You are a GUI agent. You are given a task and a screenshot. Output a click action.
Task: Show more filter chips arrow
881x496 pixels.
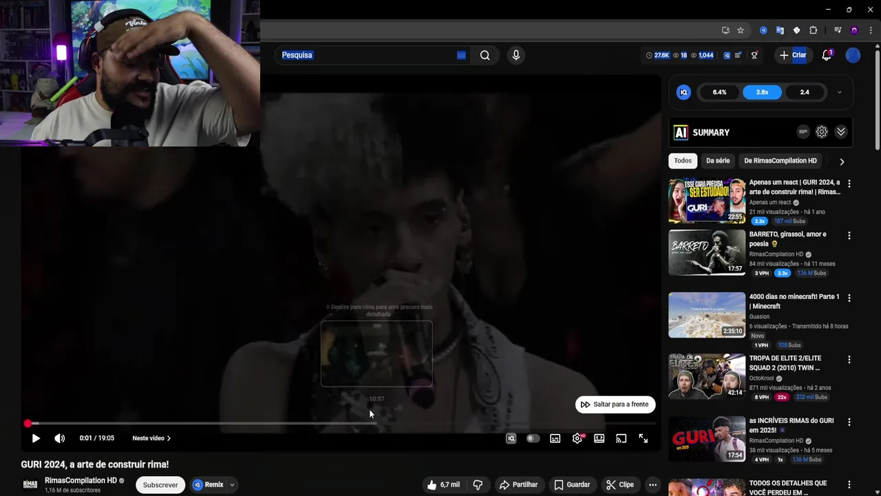click(841, 161)
